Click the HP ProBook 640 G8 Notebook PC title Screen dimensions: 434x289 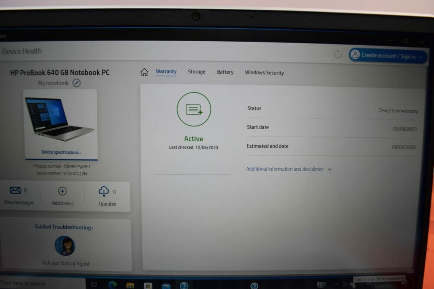[x=60, y=73]
